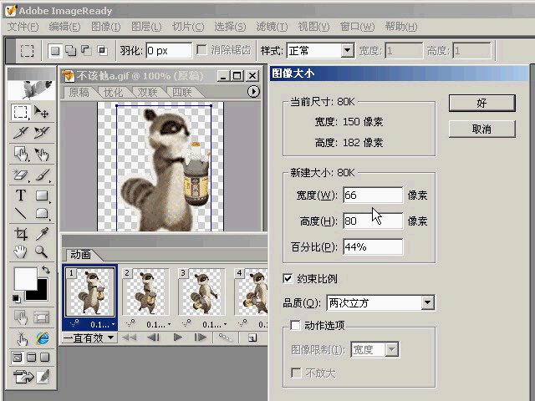Click the 百分比(P) input field

(373, 246)
